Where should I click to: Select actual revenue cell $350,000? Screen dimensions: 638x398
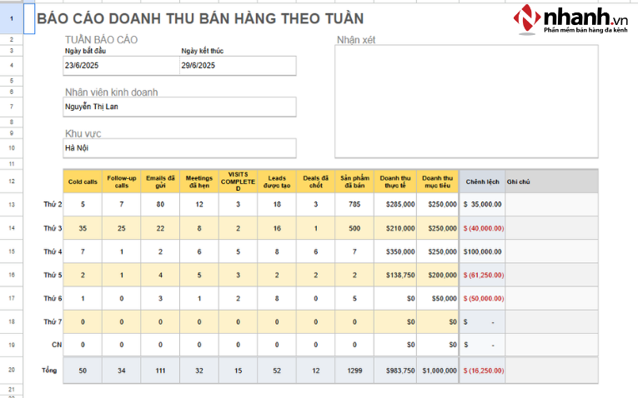(395, 251)
